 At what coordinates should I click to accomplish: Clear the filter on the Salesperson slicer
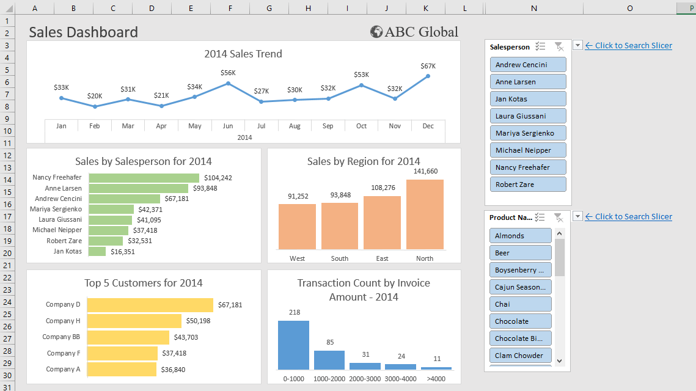(559, 46)
